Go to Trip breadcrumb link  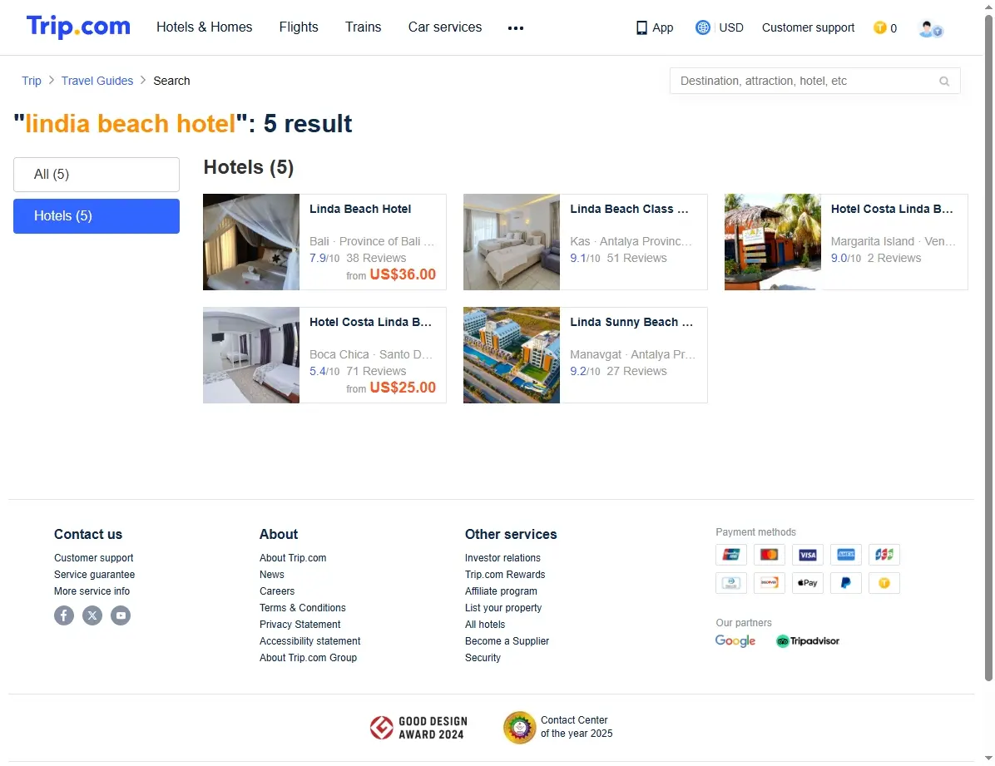pos(31,81)
